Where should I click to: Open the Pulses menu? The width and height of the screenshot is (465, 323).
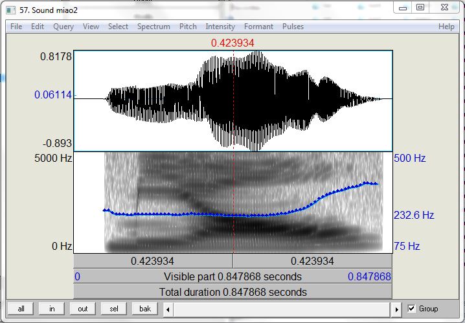(x=293, y=27)
